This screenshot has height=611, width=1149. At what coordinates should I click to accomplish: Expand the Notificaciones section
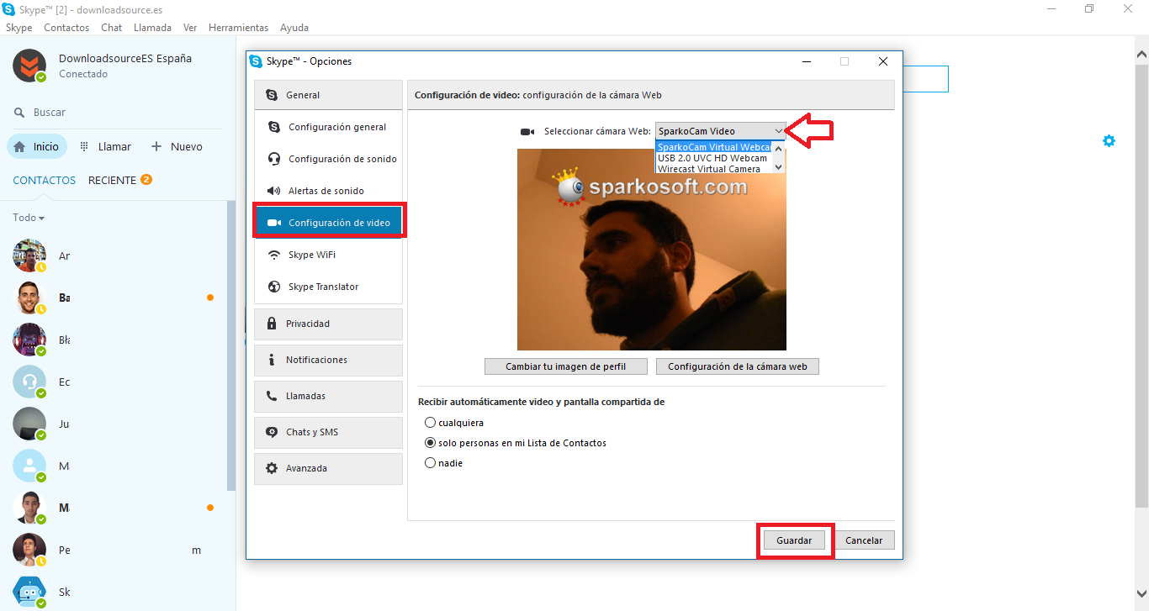(328, 360)
